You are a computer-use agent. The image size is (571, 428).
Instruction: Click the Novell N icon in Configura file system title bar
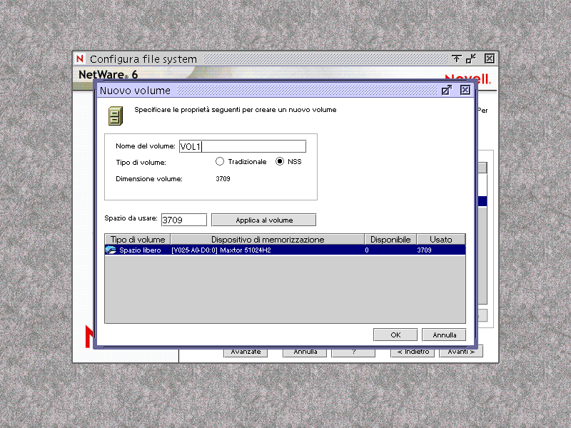point(80,58)
